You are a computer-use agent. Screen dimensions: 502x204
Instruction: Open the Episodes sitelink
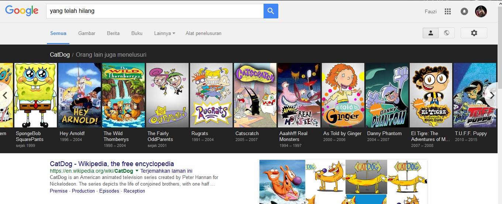(x=109, y=191)
